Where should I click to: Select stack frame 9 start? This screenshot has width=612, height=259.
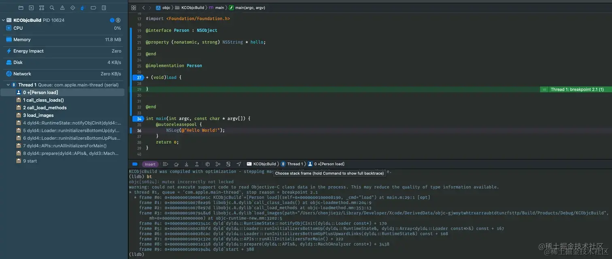click(x=63, y=161)
